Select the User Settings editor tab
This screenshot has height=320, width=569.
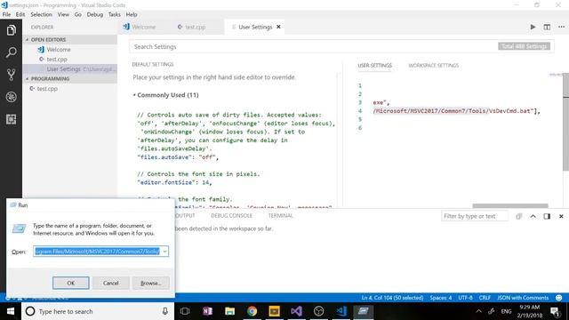[x=255, y=27]
